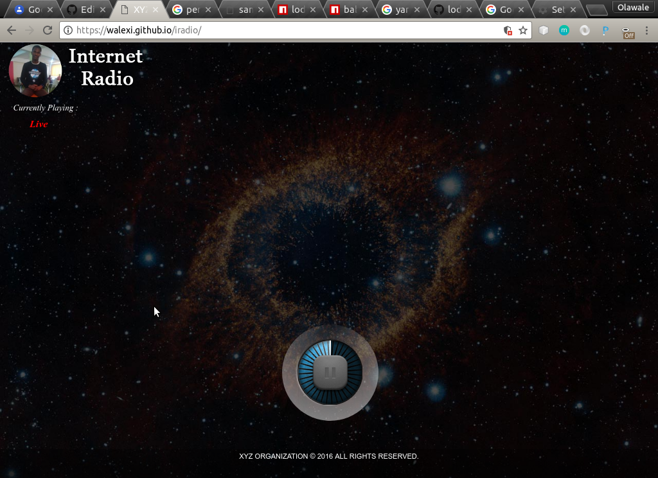Open the Chrome three-dot menu
The width and height of the screenshot is (658, 478).
coord(646,30)
